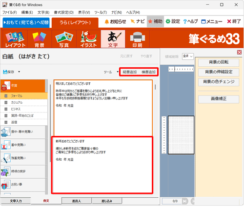The height and width of the screenshot is (207, 244).
Task: Click 背景の伸縮設定 button
Action: [x=219, y=72]
